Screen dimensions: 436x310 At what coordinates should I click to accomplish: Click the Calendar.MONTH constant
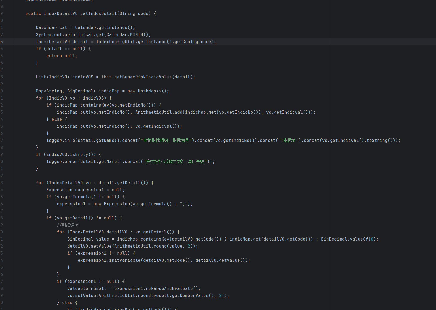click(125, 34)
